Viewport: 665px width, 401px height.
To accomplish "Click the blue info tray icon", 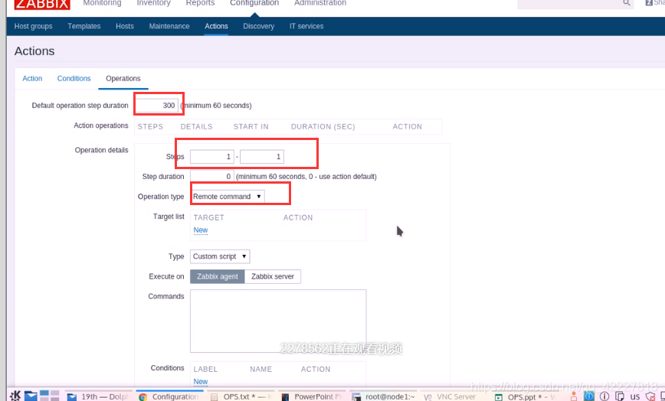I will 589,396.
